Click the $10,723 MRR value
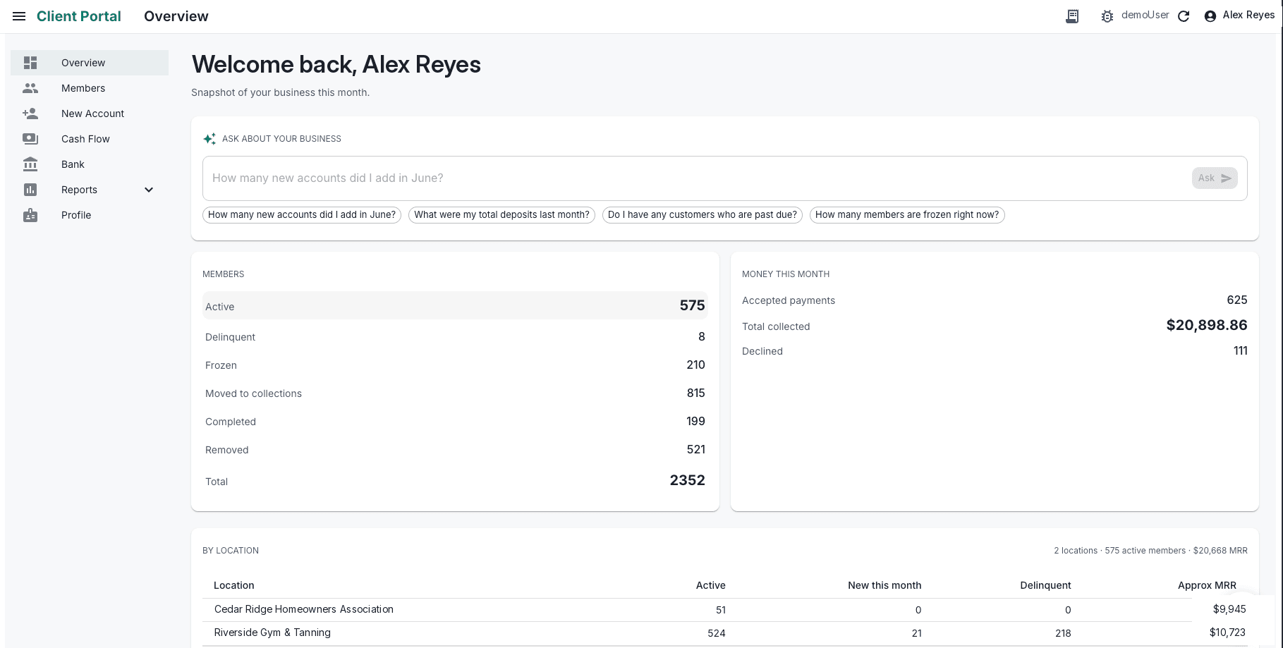1283x648 pixels. [x=1227, y=632]
